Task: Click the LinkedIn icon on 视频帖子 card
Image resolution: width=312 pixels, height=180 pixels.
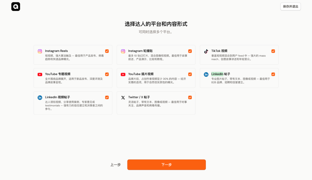Action: coord(40,98)
